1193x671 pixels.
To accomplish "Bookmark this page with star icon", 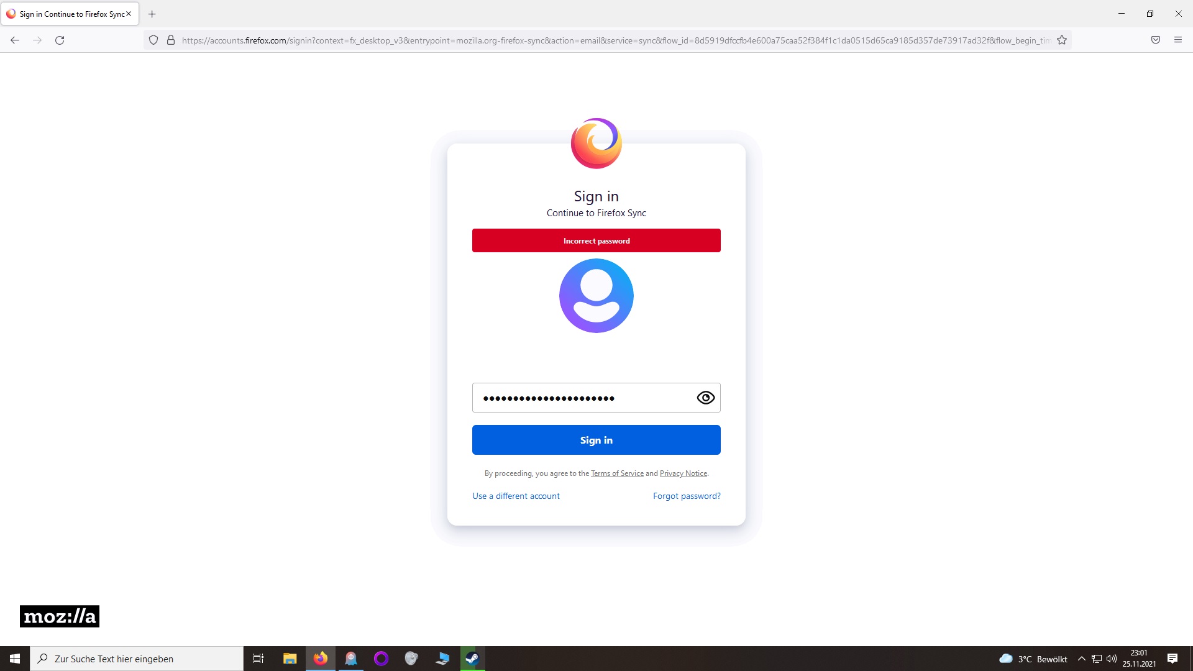I will [1062, 40].
